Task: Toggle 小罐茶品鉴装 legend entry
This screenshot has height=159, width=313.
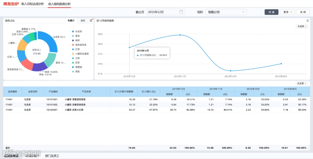Action: [81, 54]
